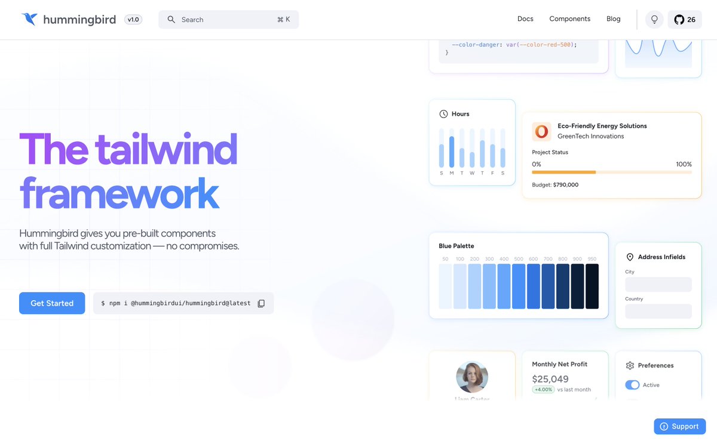This screenshot has width=717, height=441.
Task: Open the Docs menu item
Action: pos(525,19)
